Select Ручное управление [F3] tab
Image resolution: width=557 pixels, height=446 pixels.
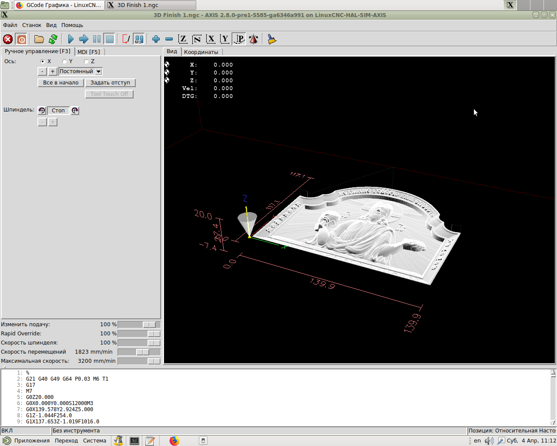tap(37, 51)
